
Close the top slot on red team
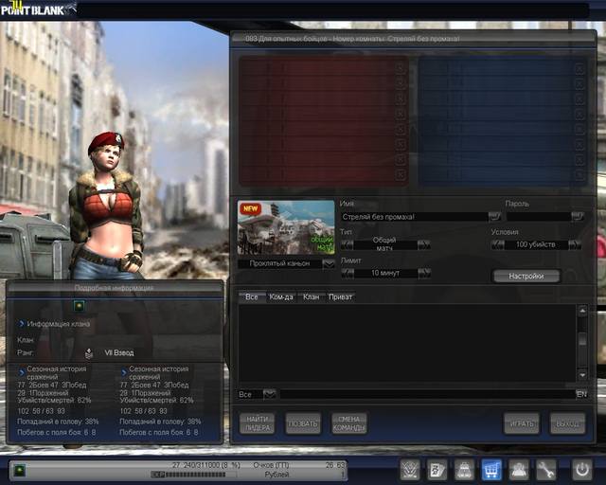[x=401, y=68]
